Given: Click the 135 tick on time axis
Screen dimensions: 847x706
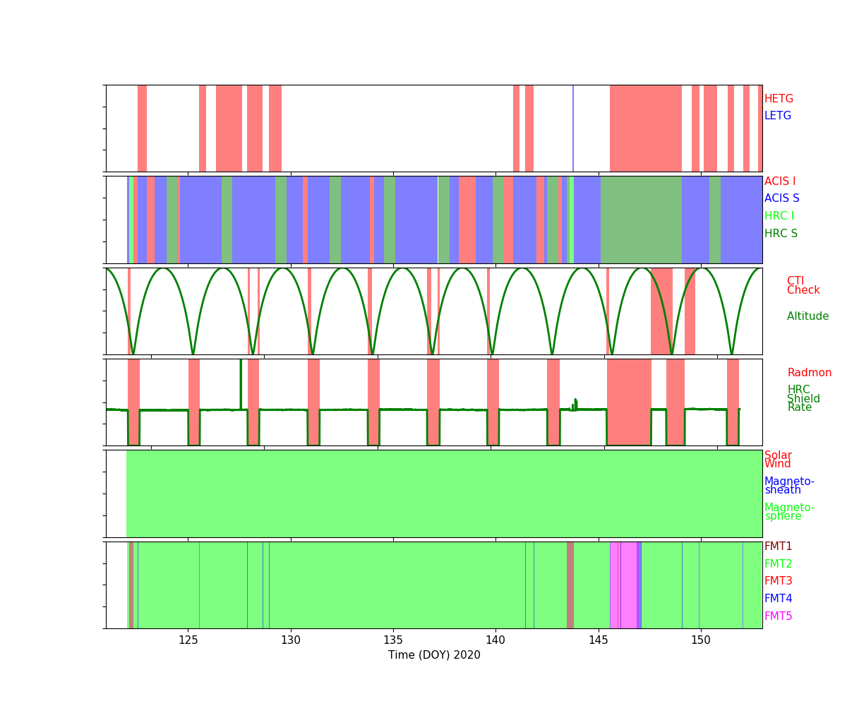Looking at the screenshot, I should [392, 640].
